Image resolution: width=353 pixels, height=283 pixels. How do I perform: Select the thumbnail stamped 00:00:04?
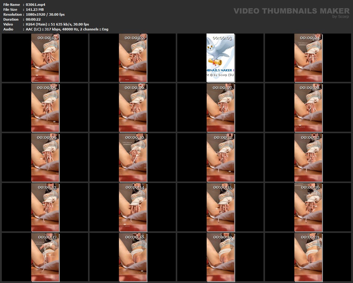click(308, 58)
